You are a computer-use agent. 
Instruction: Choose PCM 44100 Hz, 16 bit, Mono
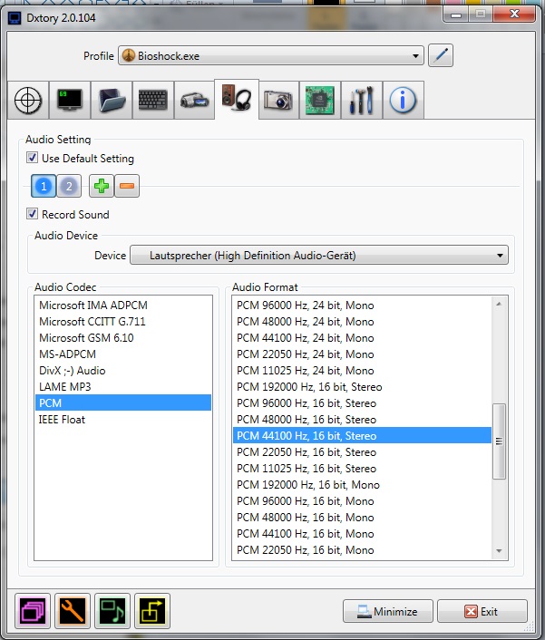pyautogui.click(x=362, y=534)
